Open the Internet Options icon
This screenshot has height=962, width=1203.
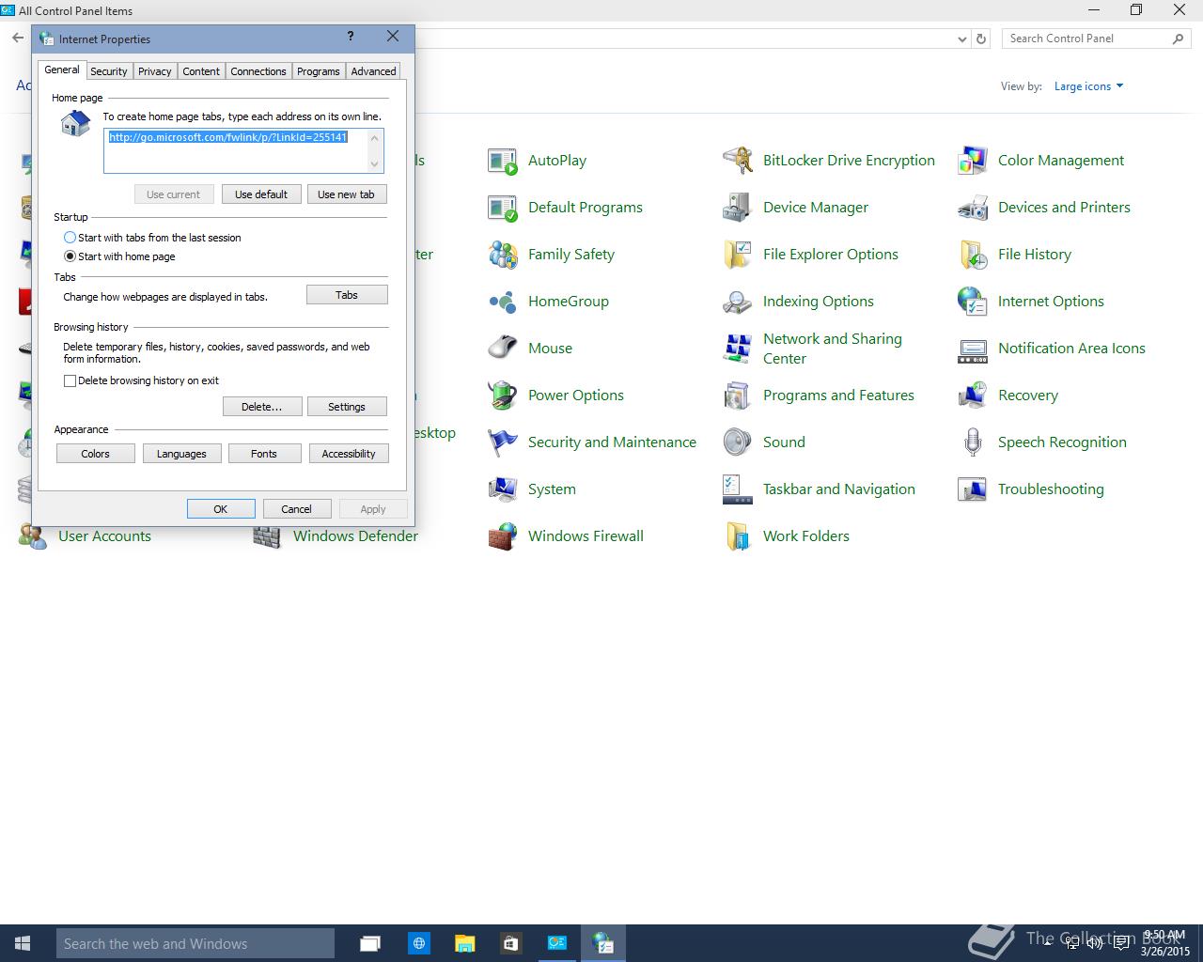pos(973,302)
